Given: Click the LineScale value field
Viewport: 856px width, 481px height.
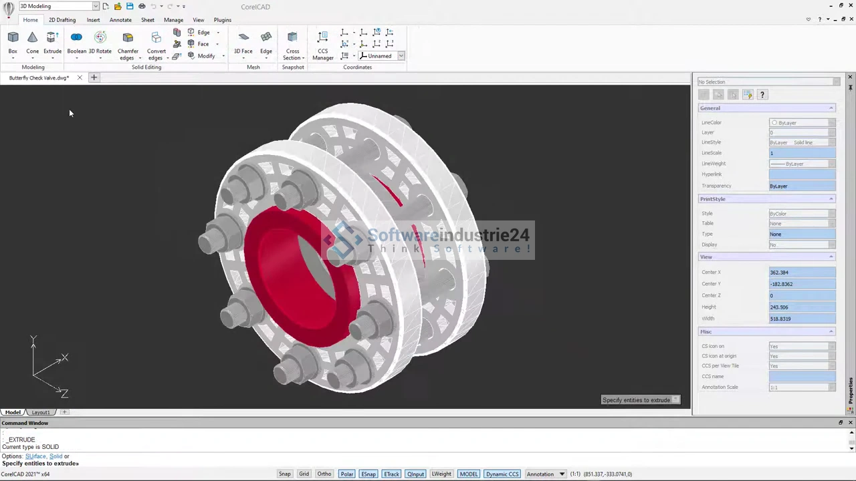Looking at the screenshot, I should click(801, 153).
